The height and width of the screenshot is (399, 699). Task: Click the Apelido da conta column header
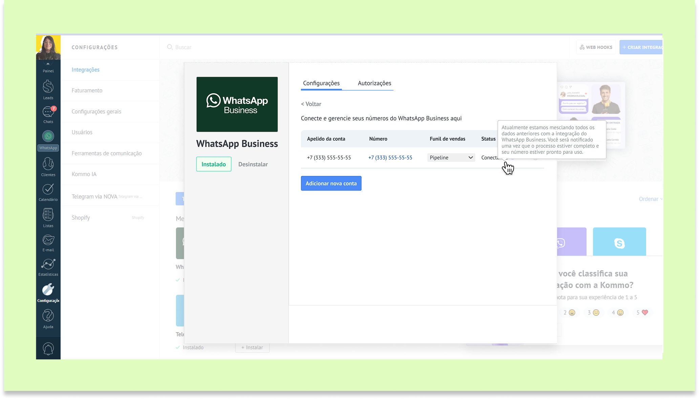point(326,139)
